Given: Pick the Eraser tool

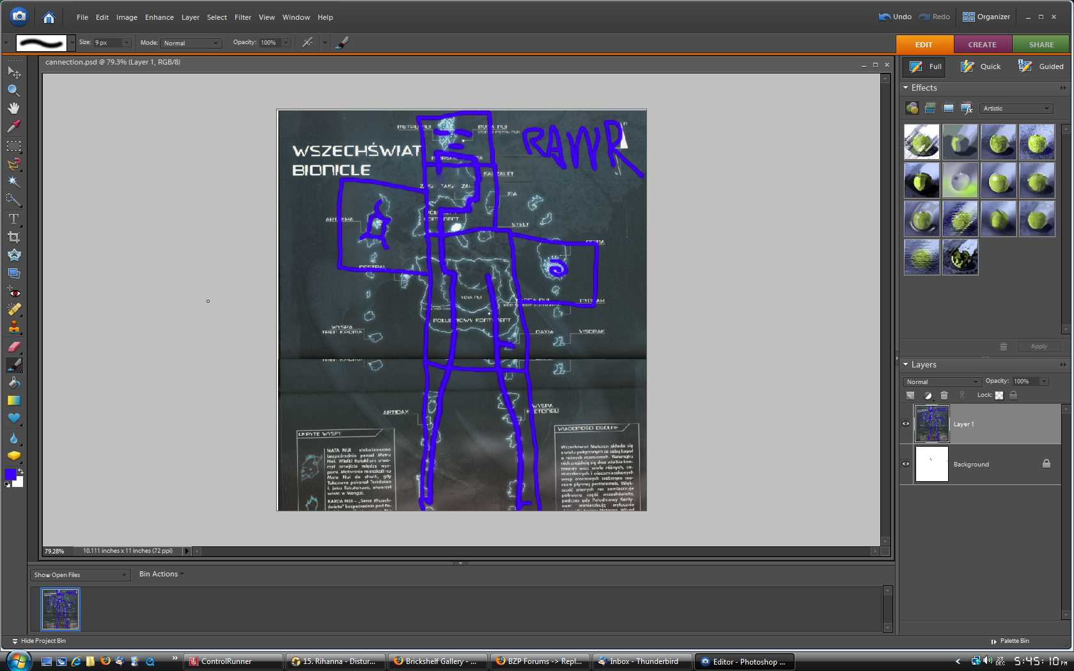Looking at the screenshot, I should (13, 347).
